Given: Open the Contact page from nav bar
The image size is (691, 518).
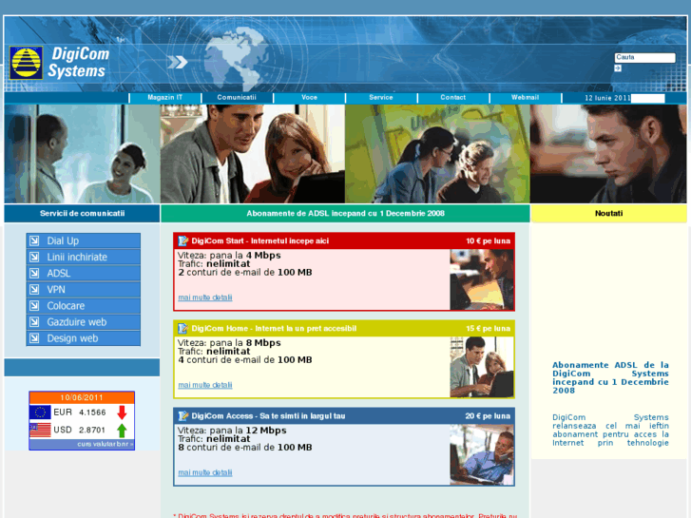Looking at the screenshot, I should (453, 98).
